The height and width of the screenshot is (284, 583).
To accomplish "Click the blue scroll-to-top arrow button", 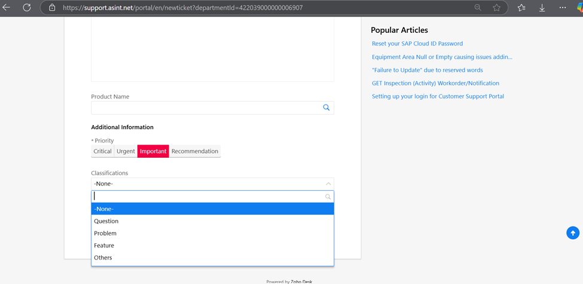I will tap(573, 233).
